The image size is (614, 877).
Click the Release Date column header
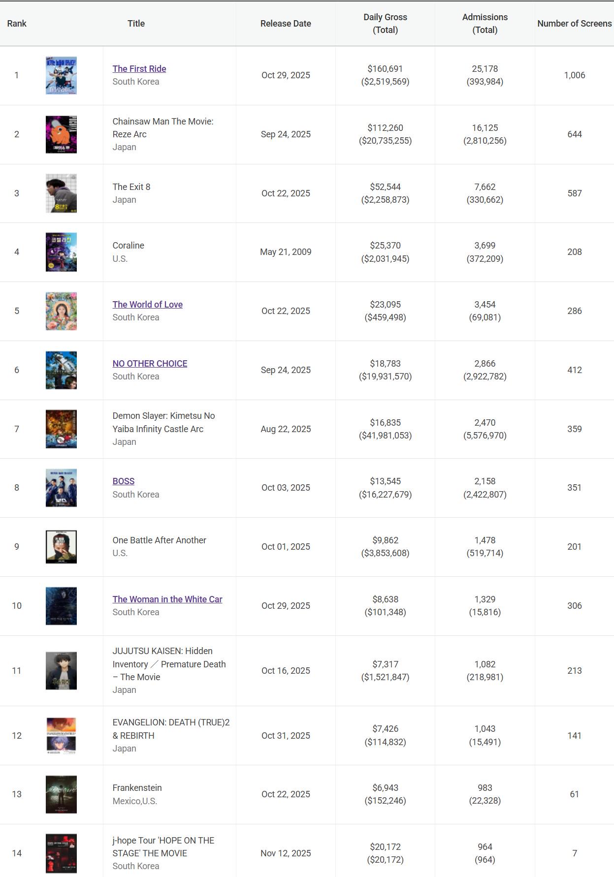[x=286, y=24]
